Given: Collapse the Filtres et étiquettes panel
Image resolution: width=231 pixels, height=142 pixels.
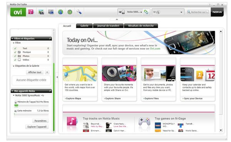Looking at the screenshot, I should click(12, 39).
